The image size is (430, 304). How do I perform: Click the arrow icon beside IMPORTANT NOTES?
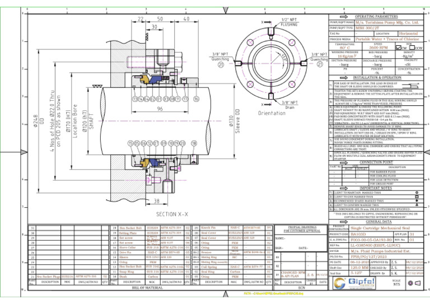344,188
